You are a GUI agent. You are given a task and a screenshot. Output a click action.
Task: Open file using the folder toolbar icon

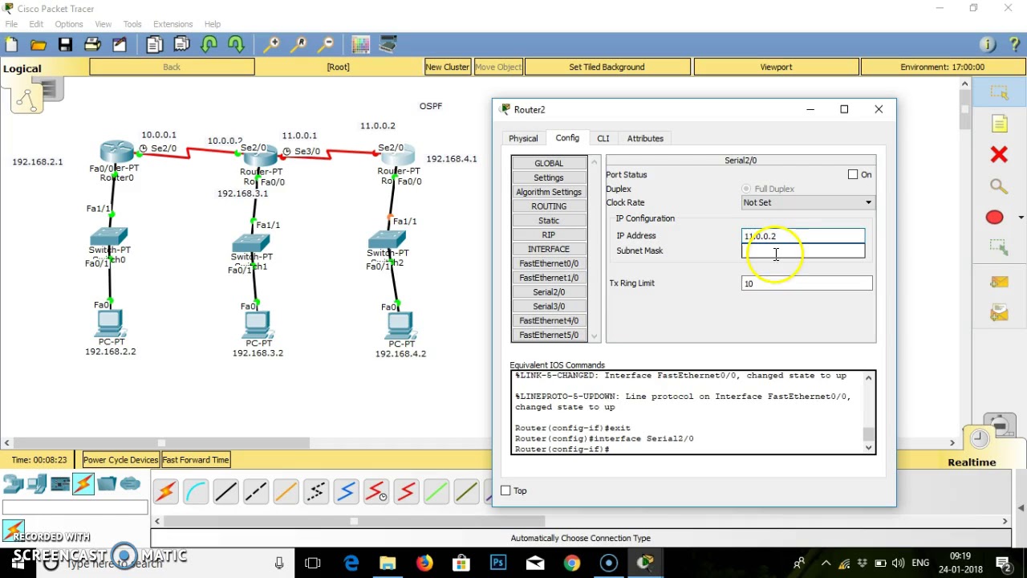pyautogui.click(x=38, y=45)
